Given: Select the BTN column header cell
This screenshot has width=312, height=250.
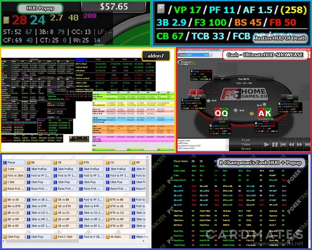Looking at the screenshot, I should pyautogui.click(x=90, y=162).
